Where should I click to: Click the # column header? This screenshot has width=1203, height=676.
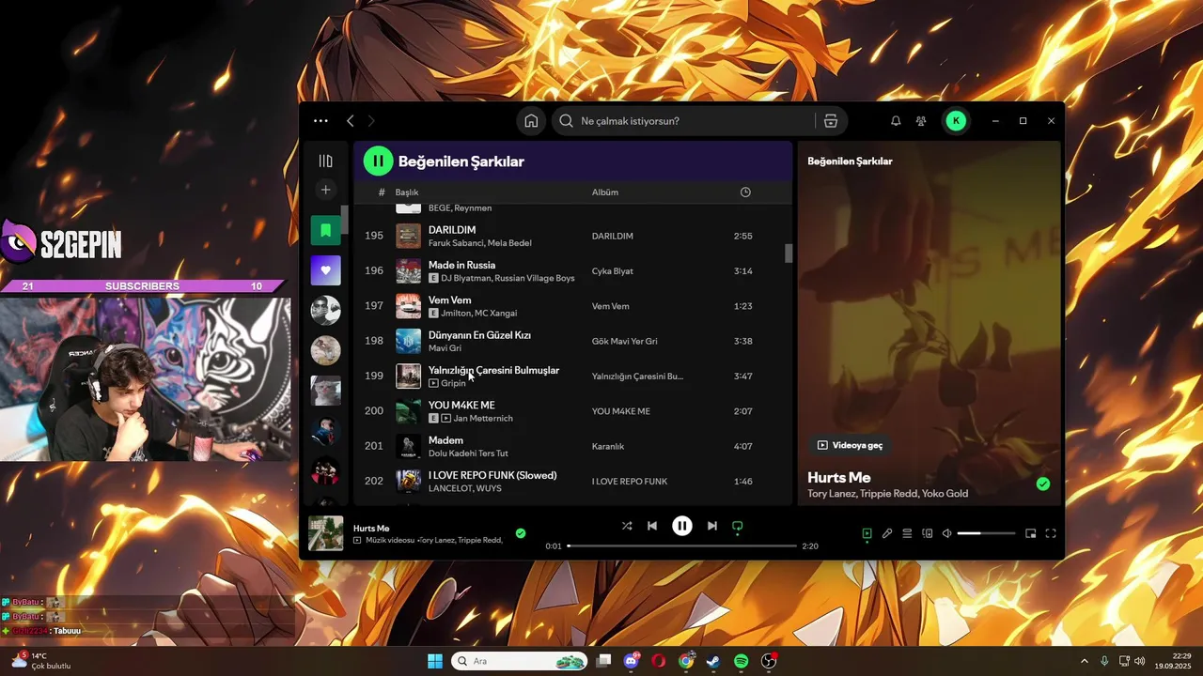(x=382, y=192)
